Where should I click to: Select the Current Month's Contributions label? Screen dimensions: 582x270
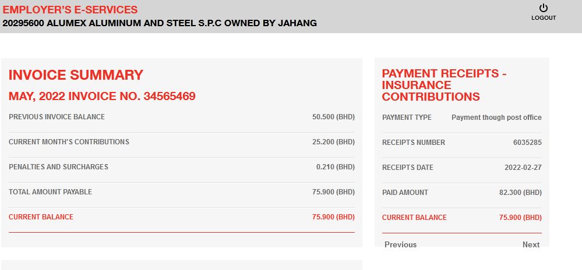click(x=69, y=142)
